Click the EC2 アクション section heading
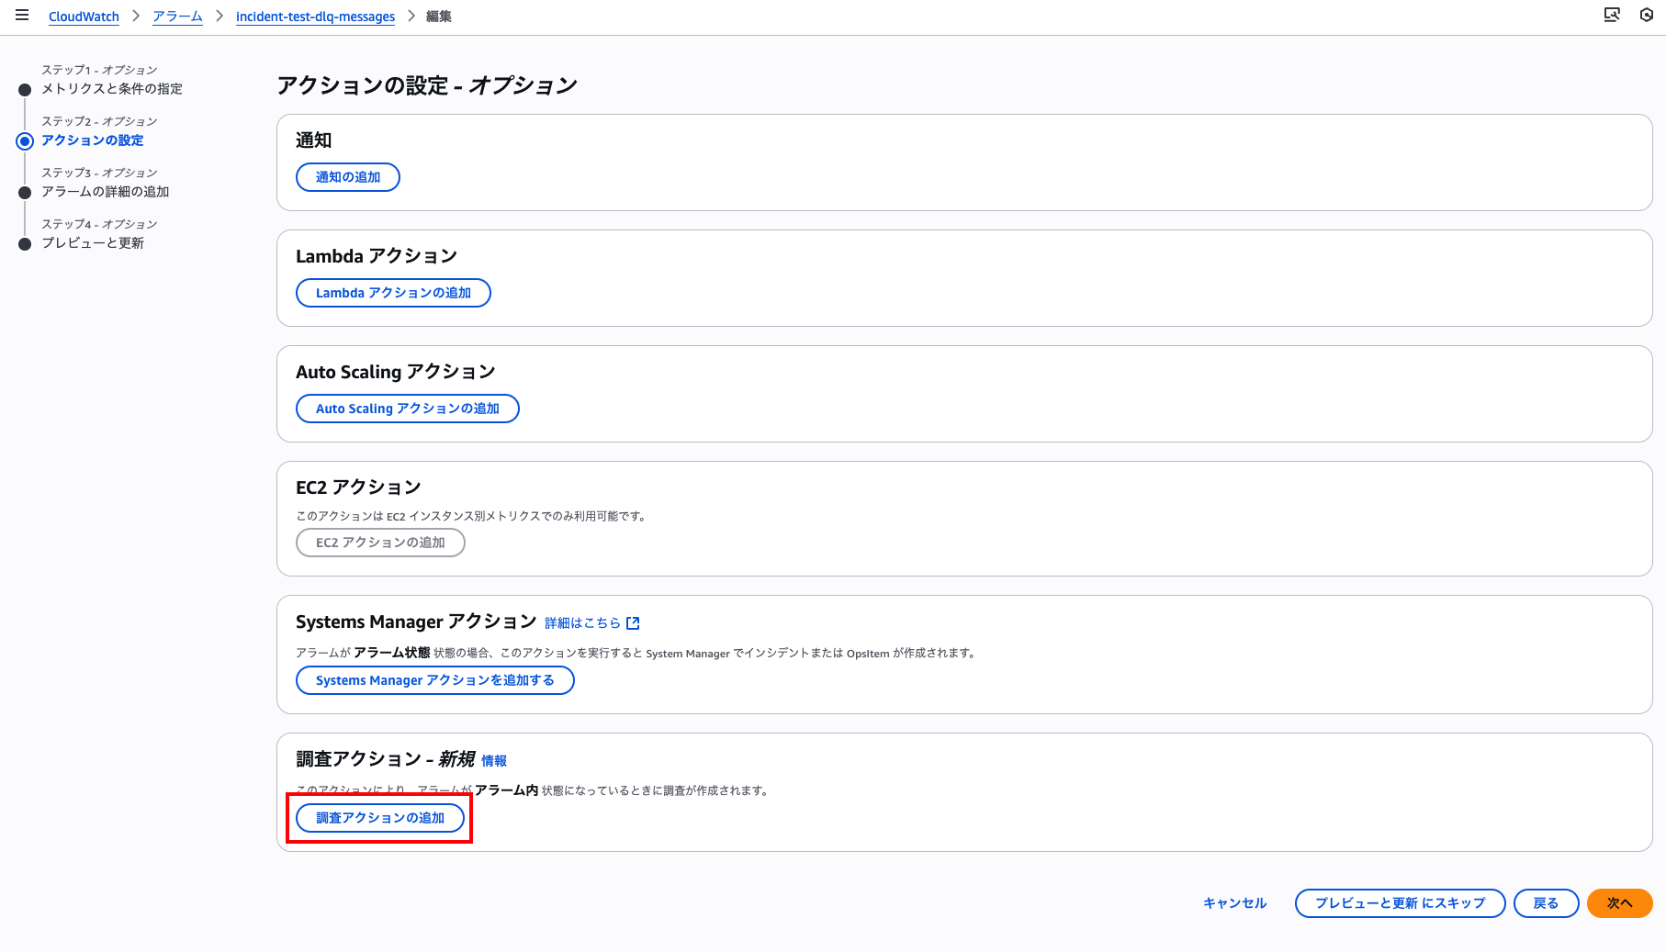This screenshot has height=952, width=1666. click(358, 487)
